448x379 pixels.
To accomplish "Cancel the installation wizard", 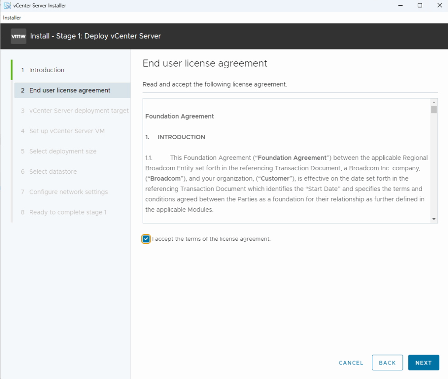I will [351, 363].
